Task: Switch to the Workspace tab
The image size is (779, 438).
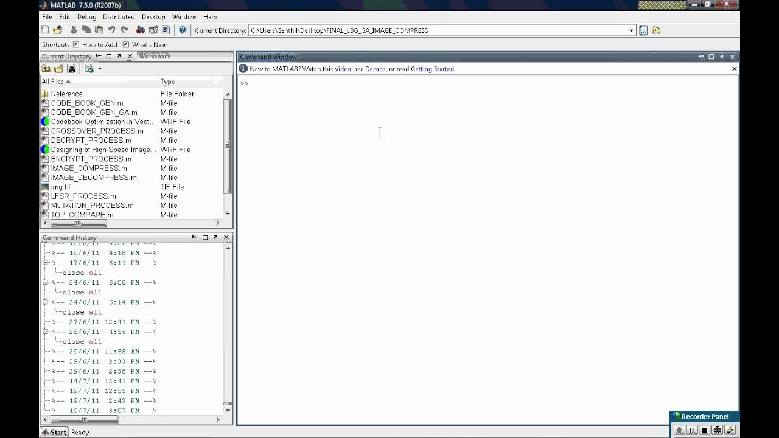Action: (x=155, y=56)
